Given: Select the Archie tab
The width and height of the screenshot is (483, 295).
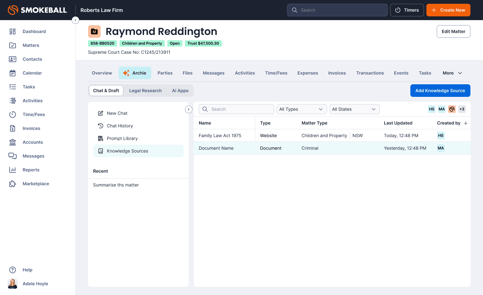Looking at the screenshot, I should (135, 73).
